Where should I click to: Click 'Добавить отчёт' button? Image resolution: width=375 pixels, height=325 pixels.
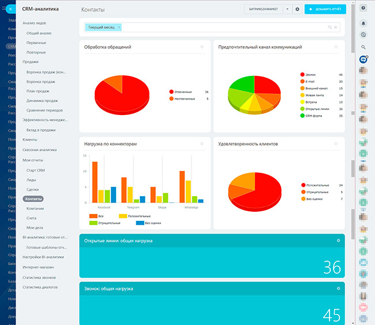(x=325, y=9)
